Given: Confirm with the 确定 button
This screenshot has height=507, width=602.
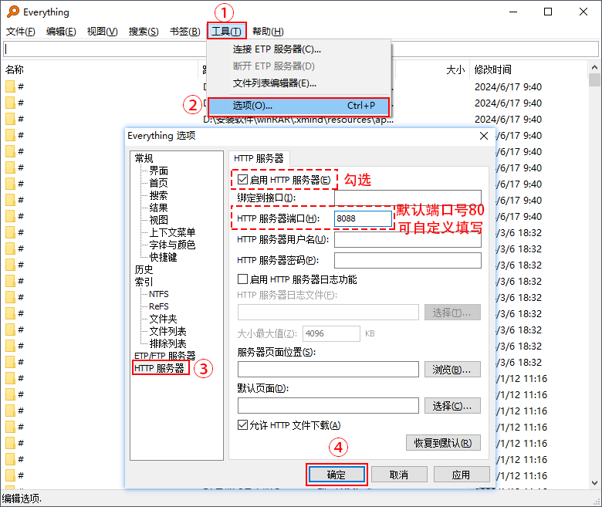Looking at the screenshot, I should 337,475.
